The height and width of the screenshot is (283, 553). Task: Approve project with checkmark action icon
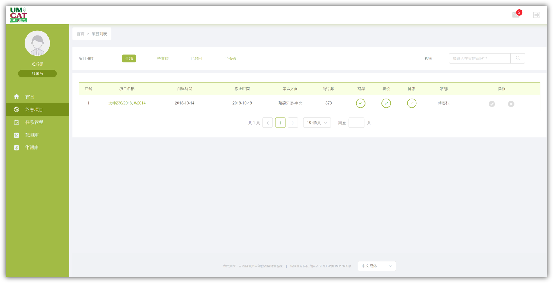coord(492,104)
